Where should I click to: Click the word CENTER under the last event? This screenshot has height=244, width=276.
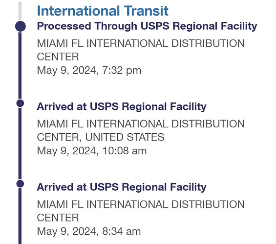pyautogui.click(x=58, y=218)
